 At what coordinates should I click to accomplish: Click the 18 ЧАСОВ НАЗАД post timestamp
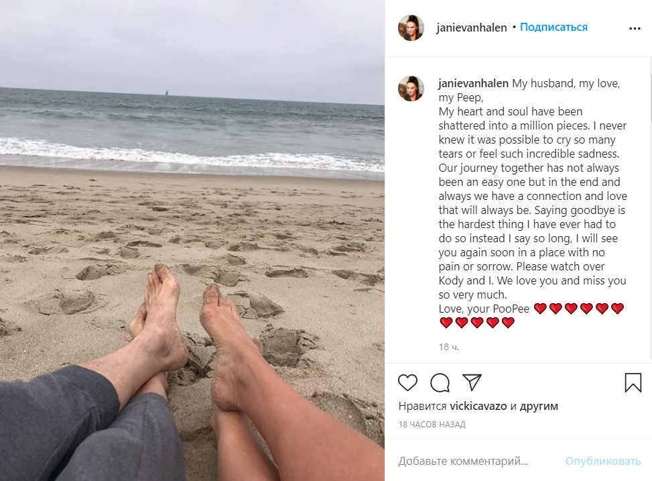[432, 425]
